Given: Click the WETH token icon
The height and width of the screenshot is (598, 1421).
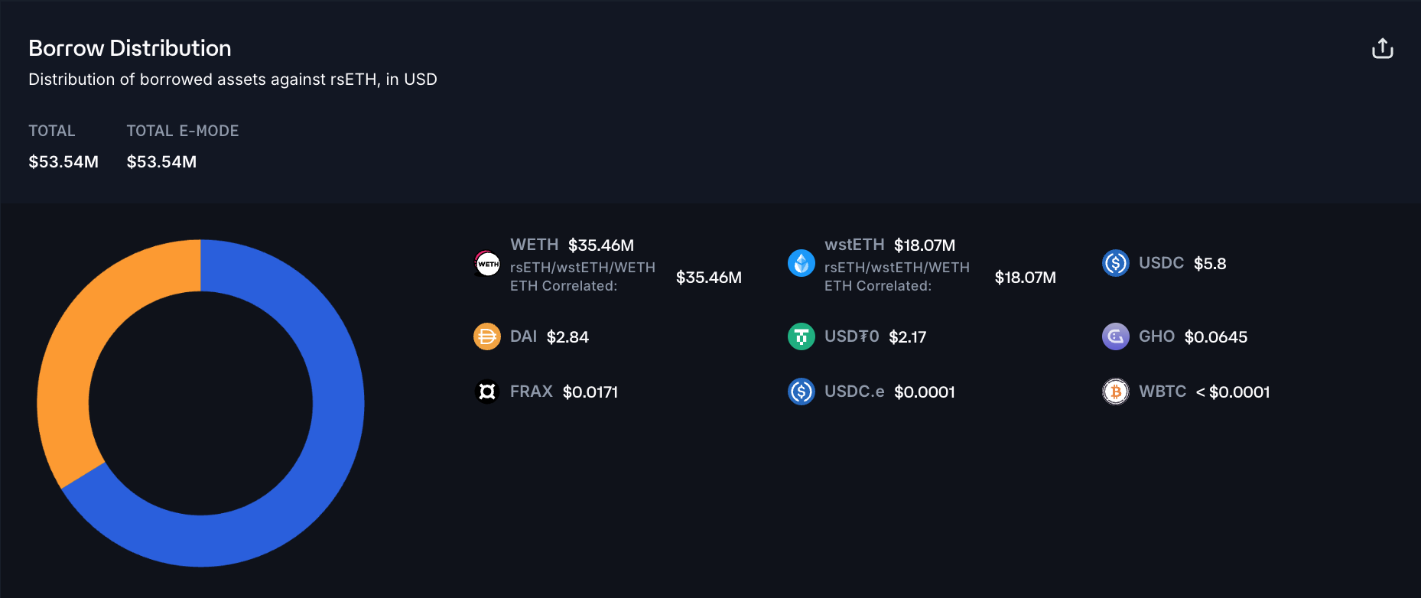Looking at the screenshot, I should click(x=487, y=264).
